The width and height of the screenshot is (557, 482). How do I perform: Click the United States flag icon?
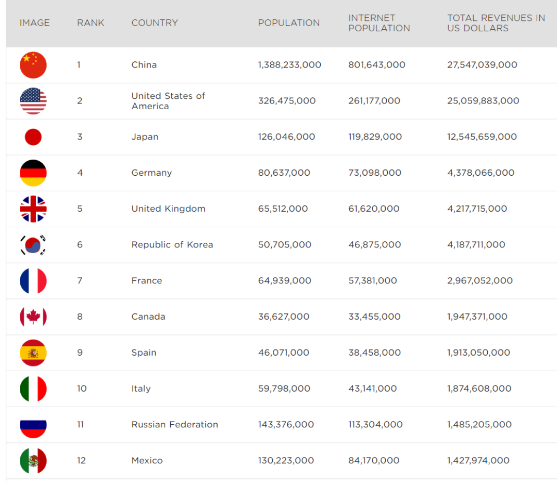coord(33,101)
